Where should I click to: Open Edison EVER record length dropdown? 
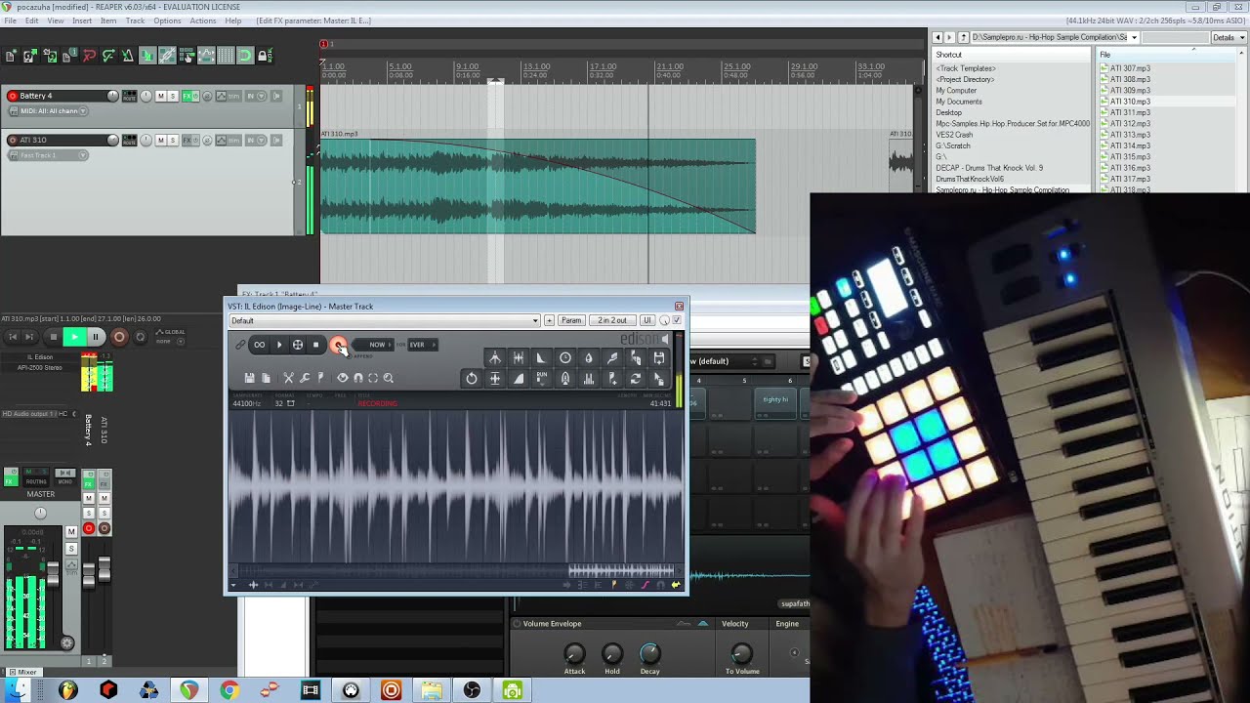(422, 345)
